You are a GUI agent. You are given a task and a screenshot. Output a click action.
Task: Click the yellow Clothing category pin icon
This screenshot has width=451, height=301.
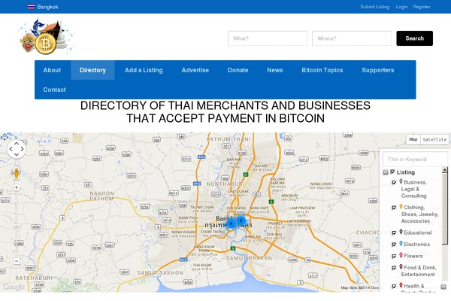click(x=401, y=207)
